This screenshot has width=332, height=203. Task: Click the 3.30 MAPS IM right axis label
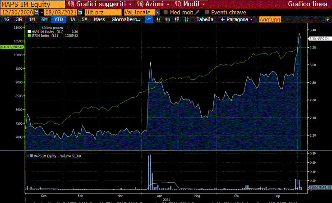click(x=319, y=39)
